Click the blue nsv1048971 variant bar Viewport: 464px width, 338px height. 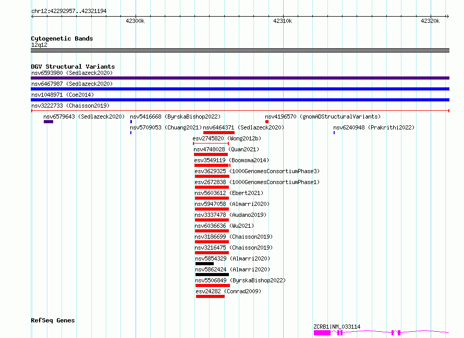(x=240, y=100)
